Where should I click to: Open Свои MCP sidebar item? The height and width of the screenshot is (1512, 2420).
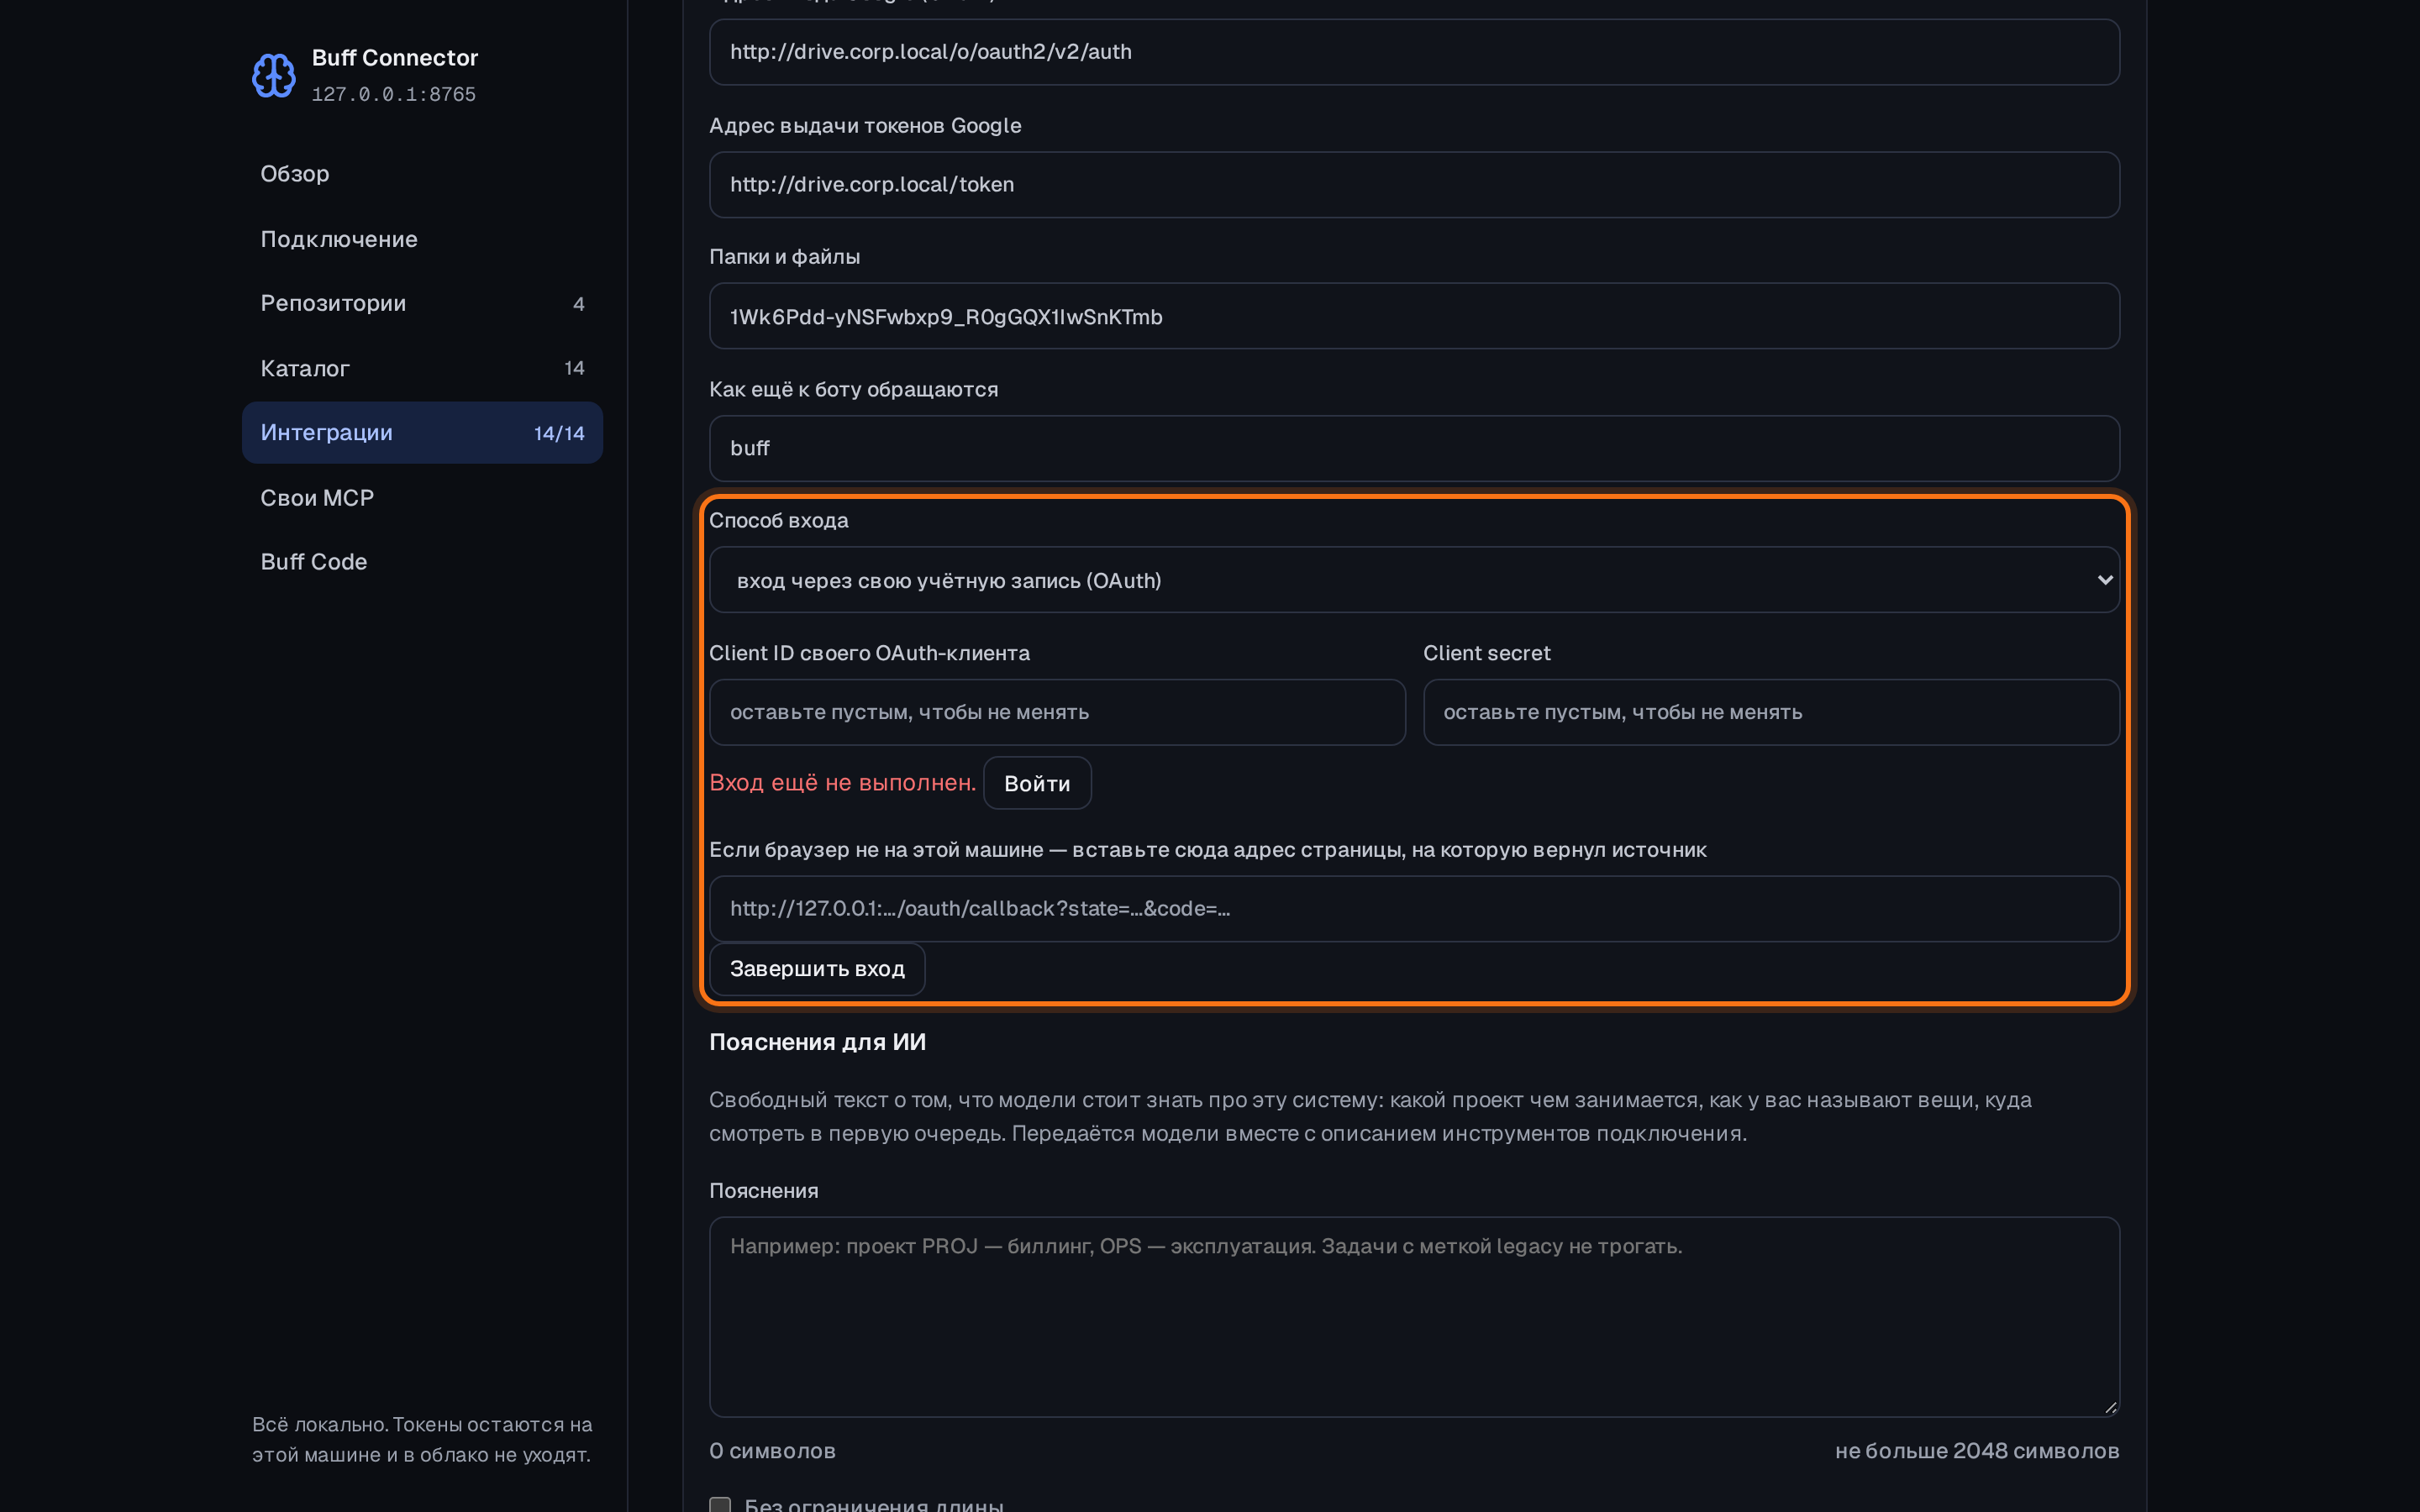[x=422, y=498]
